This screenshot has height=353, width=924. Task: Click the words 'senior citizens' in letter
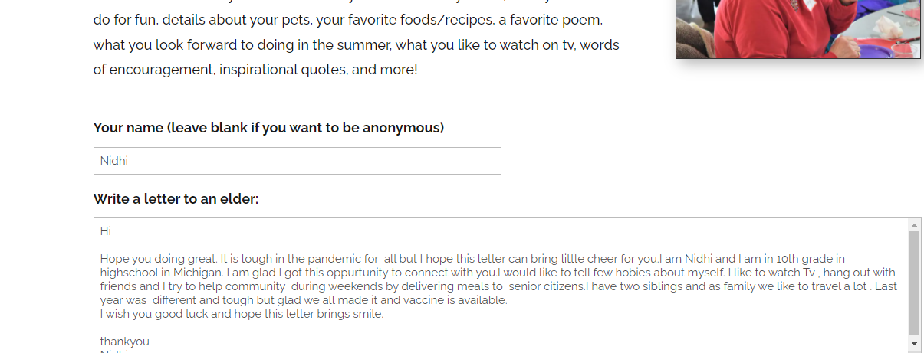[546, 286]
